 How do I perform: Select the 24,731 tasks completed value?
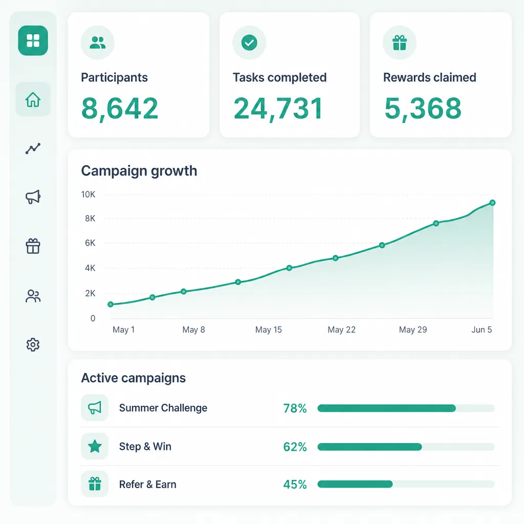pos(278,108)
